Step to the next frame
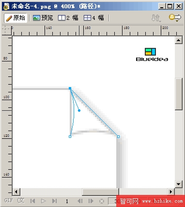The height and width of the screenshot is (207, 185). [x=91, y=201]
